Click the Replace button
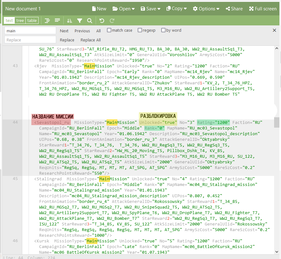The height and width of the screenshot is (259, 281). click(67, 40)
